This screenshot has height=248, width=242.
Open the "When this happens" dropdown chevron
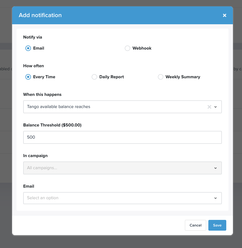point(216,107)
